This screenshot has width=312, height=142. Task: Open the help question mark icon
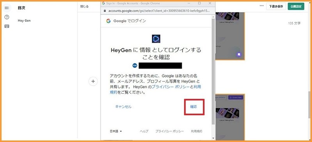[7, 17]
